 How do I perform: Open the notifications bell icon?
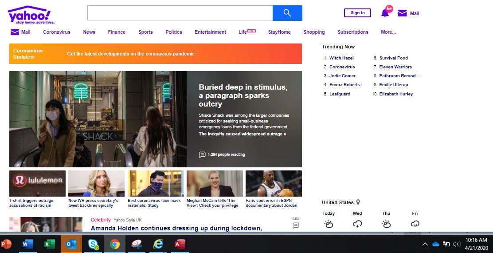tap(385, 13)
